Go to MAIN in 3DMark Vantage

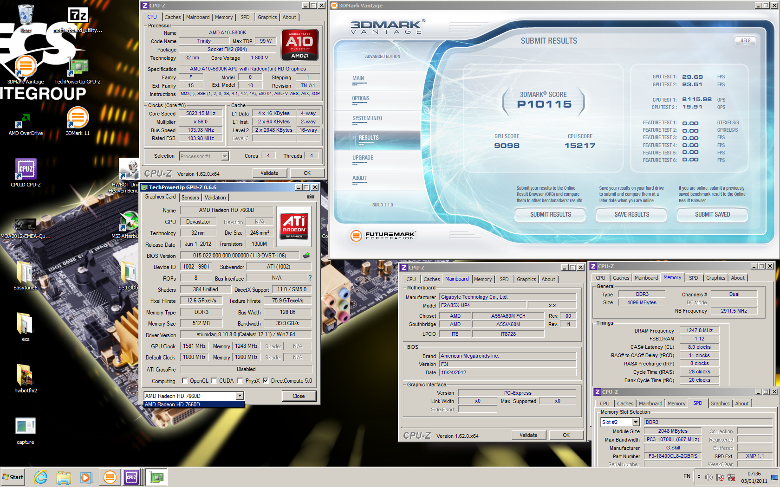[x=358, y=79]
